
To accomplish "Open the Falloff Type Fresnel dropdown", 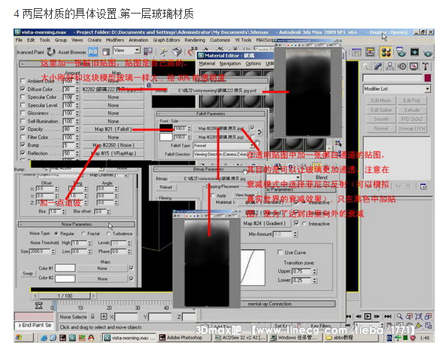I will pos(224,145).
